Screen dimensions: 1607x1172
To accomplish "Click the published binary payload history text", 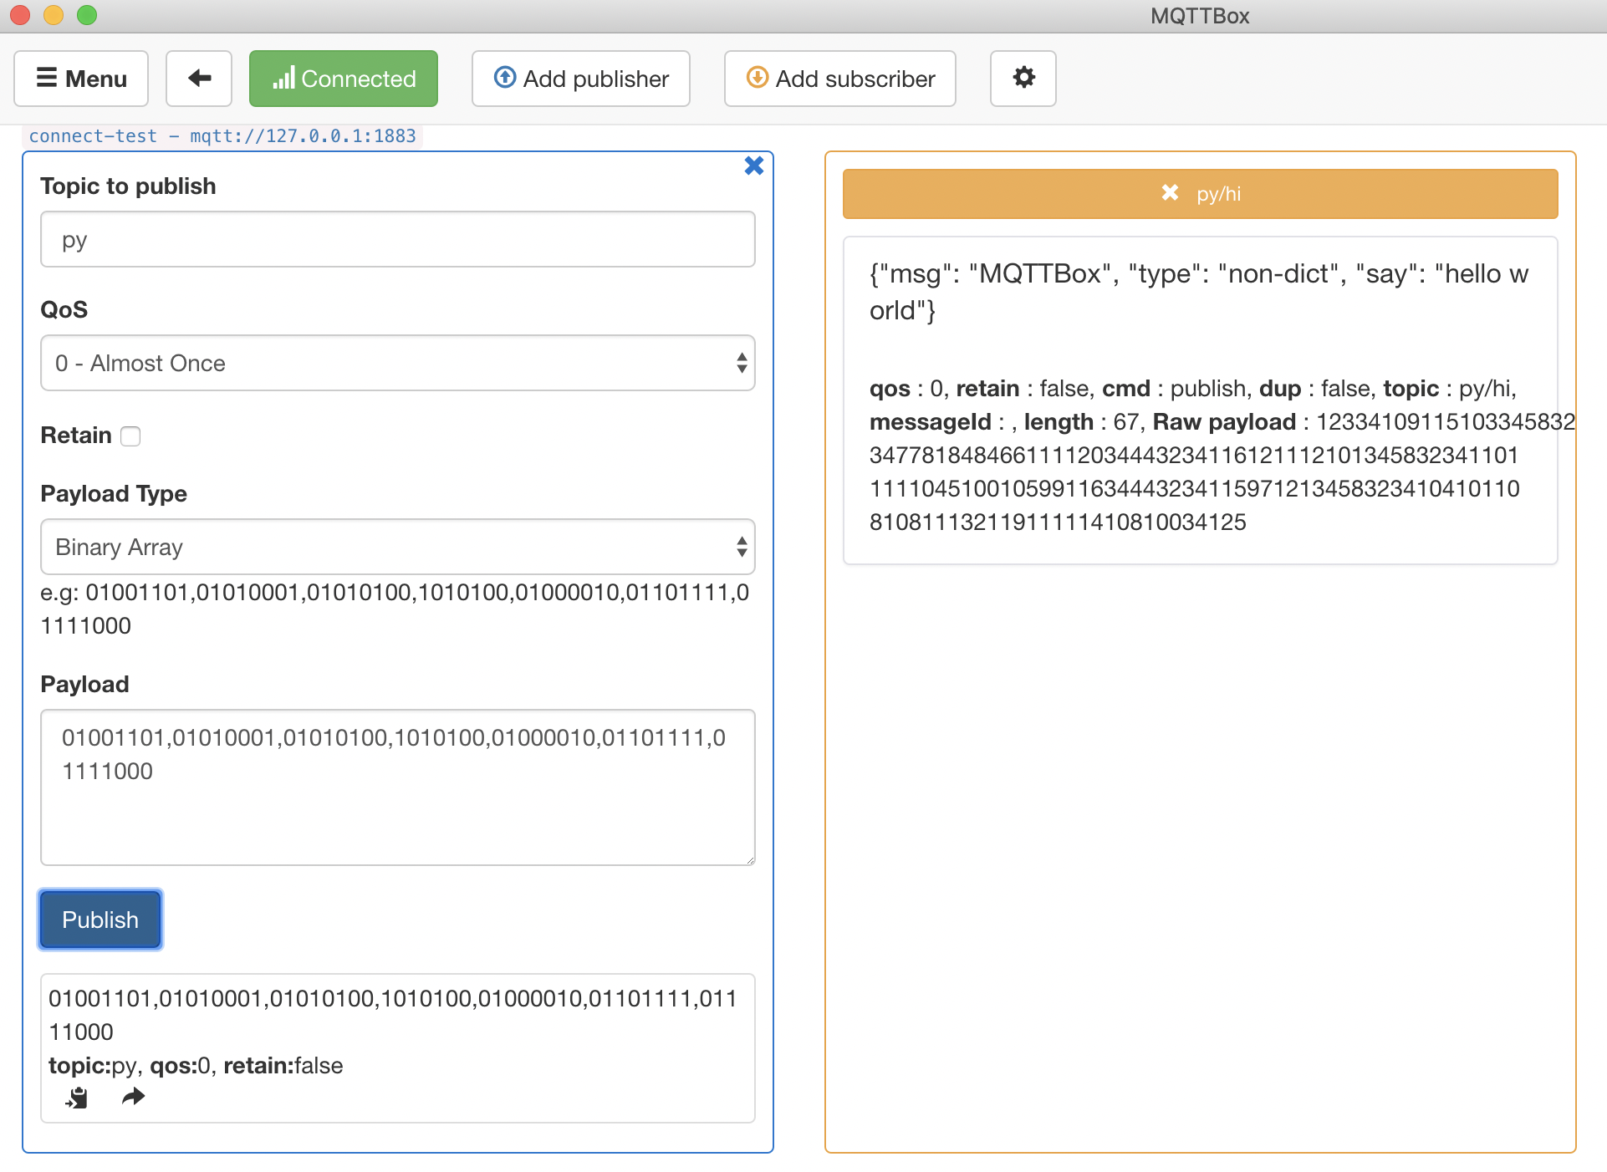I will (x=393, y=1016).
